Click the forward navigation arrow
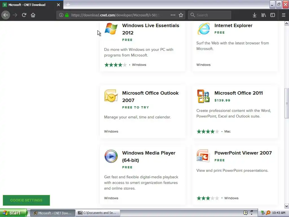289x217 pixels. click(x=15, y=15)
